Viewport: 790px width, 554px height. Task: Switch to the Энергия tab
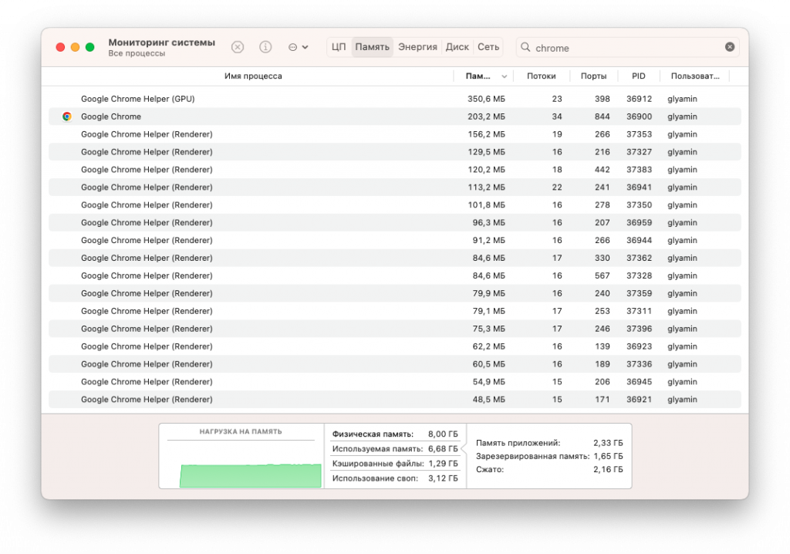[417, 47]
